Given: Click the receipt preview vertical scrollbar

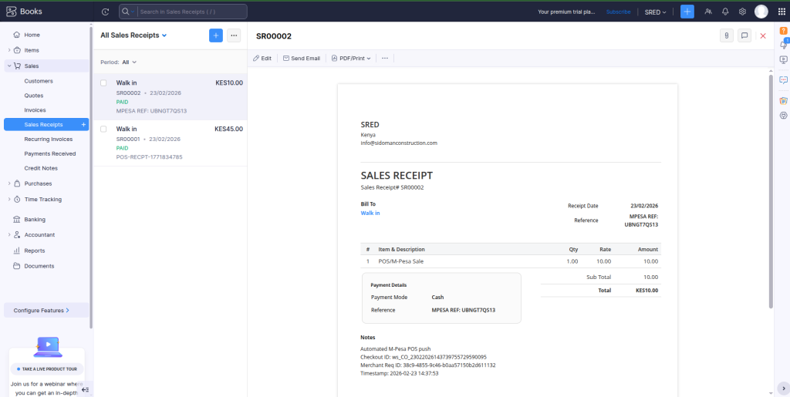Looking at the screenshot, I should (x=771, y=191).
